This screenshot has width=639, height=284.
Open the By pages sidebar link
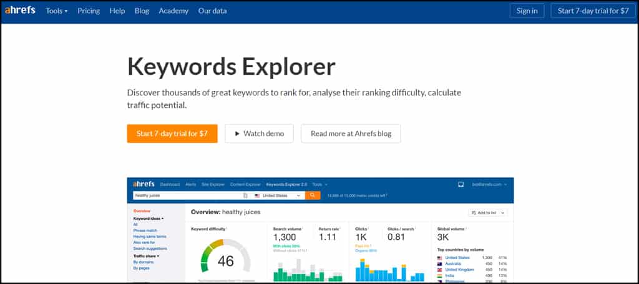point(142,268)
